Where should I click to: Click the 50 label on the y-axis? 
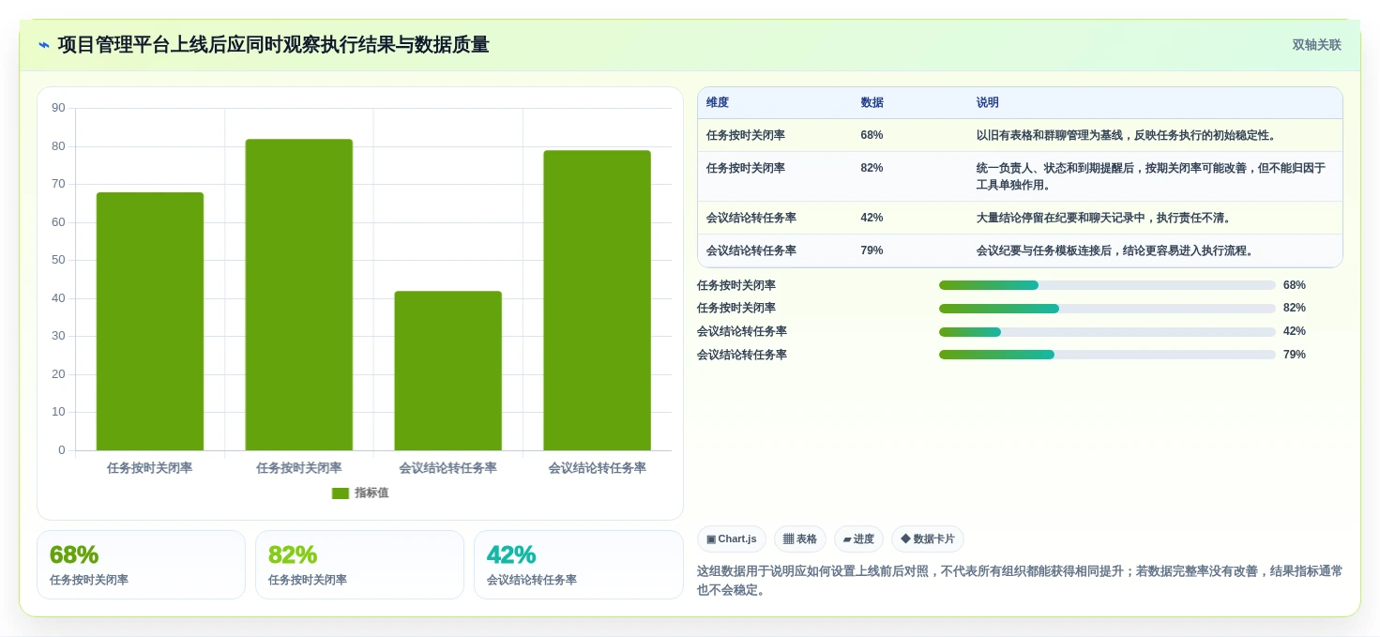[58, 260]
